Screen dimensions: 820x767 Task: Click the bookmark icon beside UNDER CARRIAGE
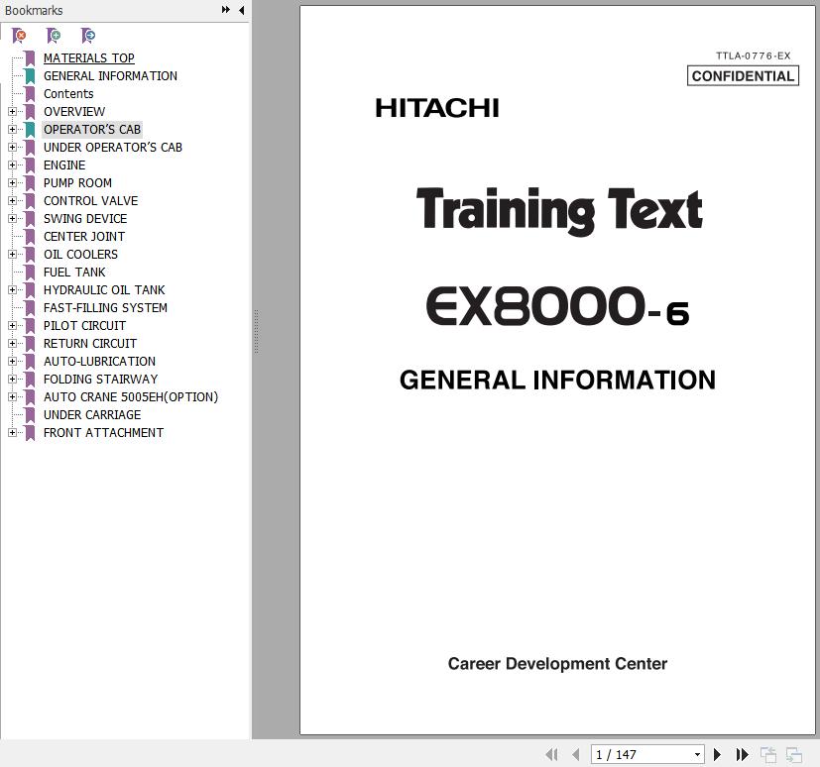pyautogui.click(x=31, y=415)
